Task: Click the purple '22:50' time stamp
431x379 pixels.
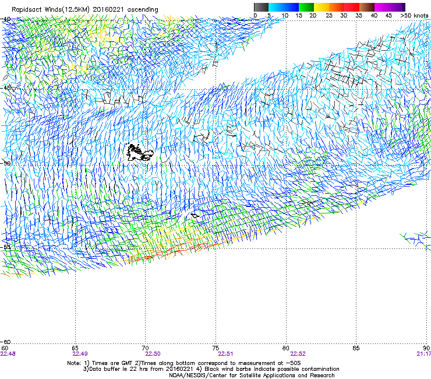Action: pyautogui.click(x=153, y=354)
